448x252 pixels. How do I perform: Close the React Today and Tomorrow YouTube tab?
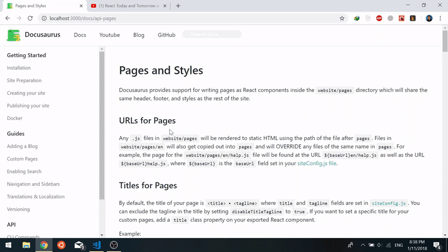pos(165,6)
